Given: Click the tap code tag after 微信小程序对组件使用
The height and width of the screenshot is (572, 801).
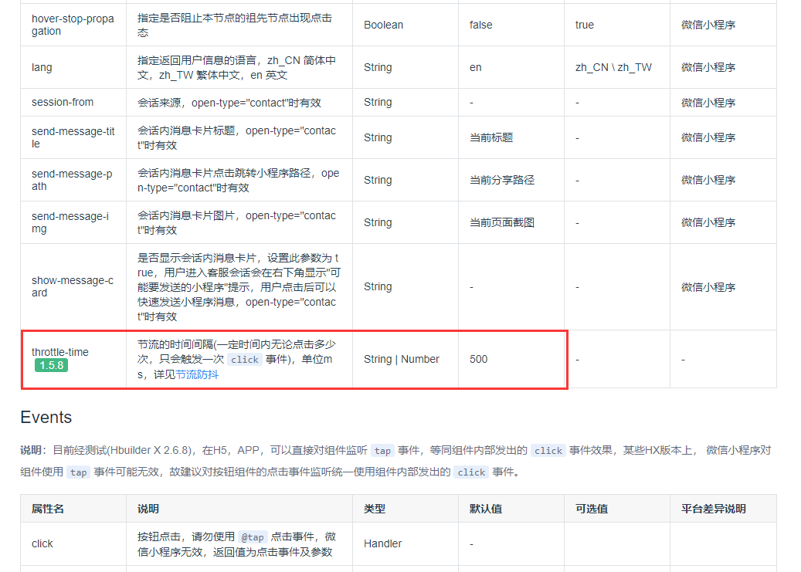Looking at the screenshot, I should [78, 472].
